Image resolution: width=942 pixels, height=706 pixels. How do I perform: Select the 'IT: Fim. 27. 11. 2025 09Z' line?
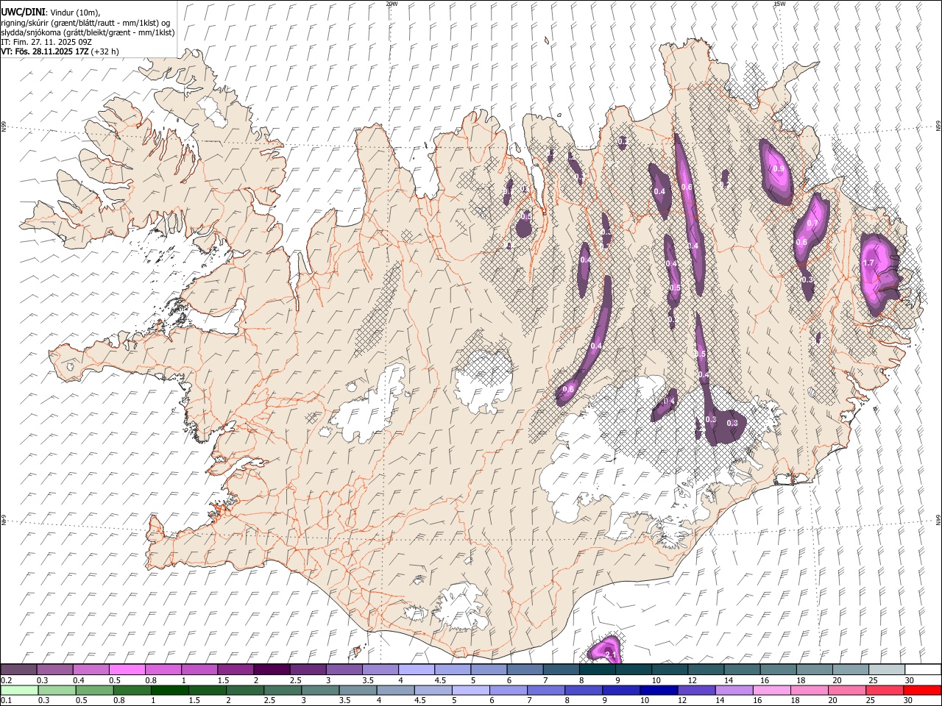46,42
